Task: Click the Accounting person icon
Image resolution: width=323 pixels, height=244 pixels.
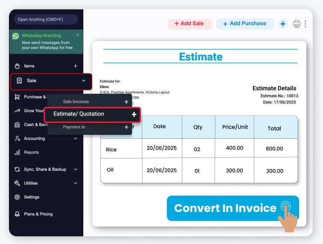Action: (x=18, y=139)
